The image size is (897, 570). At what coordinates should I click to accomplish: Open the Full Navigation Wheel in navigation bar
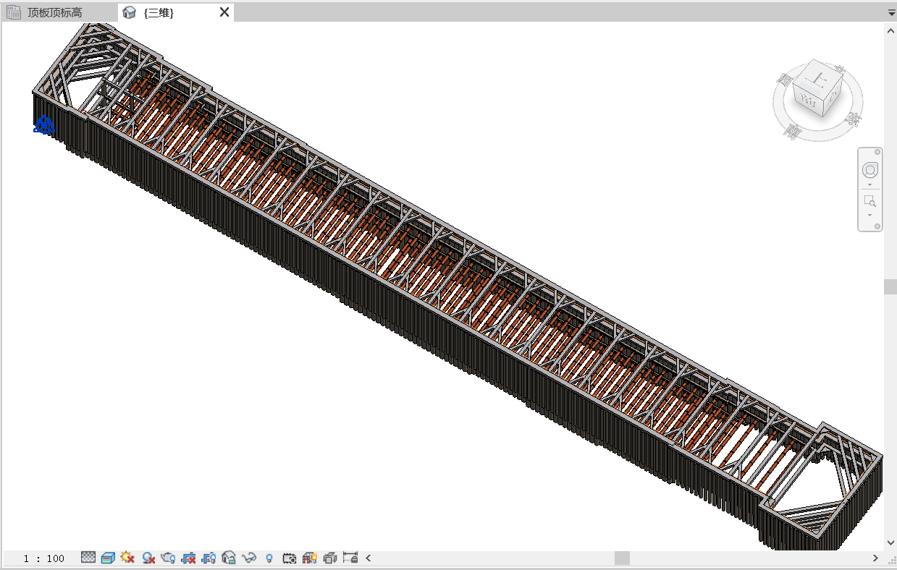click(x=870, y=170)
